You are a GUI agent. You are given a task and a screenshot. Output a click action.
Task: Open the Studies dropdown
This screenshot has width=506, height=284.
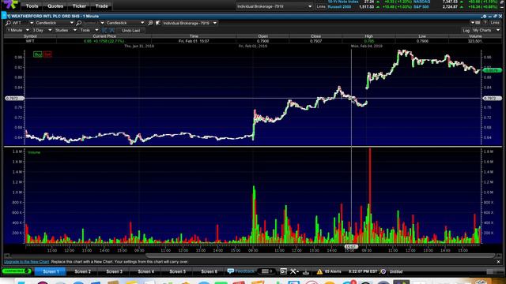pos(66,30)
